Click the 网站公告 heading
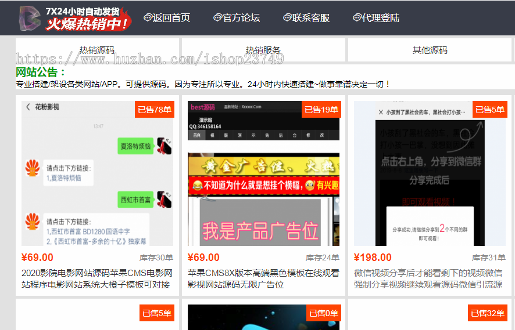Image resolution: width=515 pixels, height=330 pixels. tap(41, 72)
